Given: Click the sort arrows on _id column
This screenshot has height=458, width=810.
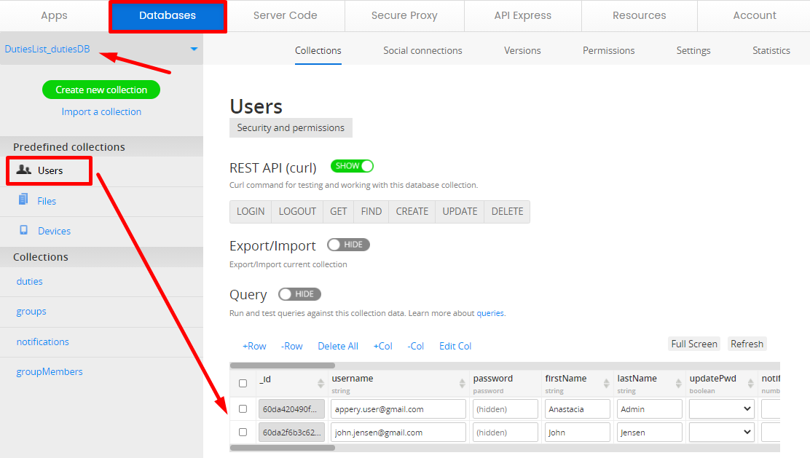Looking at the screenshot, I should coord(321,383).
